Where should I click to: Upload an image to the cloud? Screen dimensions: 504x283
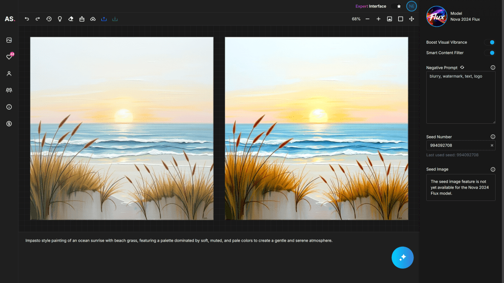[93, 19]
